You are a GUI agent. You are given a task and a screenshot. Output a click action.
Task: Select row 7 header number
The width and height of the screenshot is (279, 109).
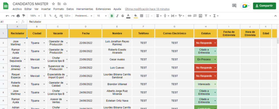tap(4, 84)
